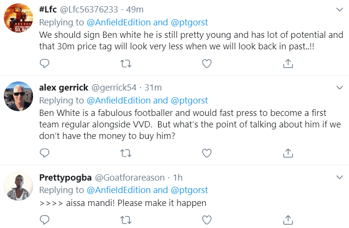Viewport: 349px width, 228px height.
Task: Open more options chevron on #Lfc tweet
Action: pos(339,10)
